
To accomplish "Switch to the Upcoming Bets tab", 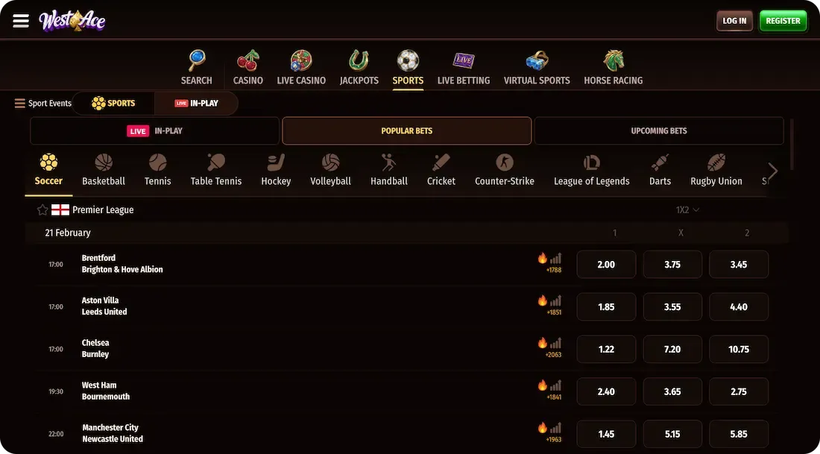I will [x=659, y=130].
